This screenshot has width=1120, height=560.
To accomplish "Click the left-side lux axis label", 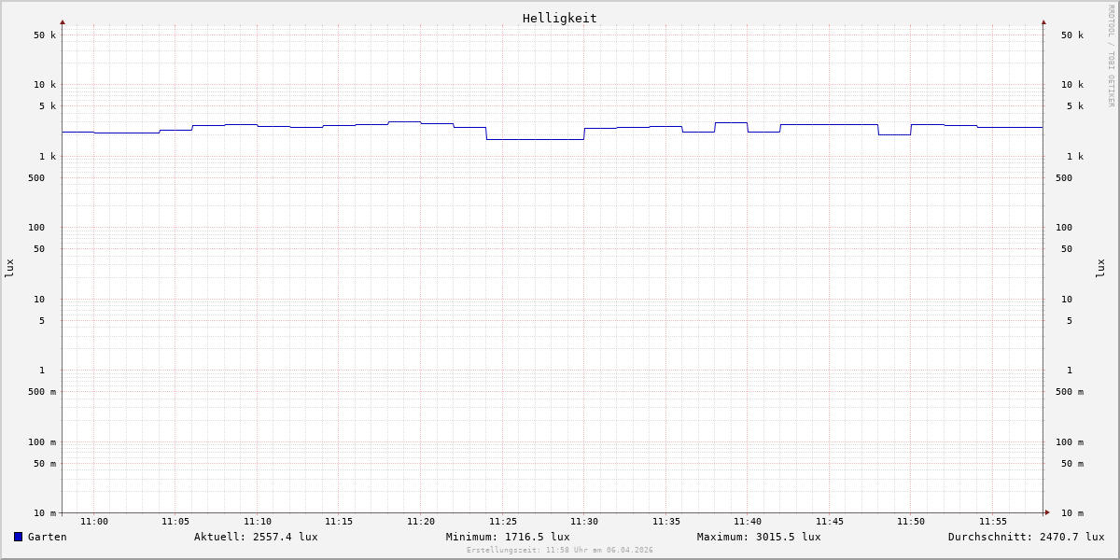I will point(9,268).
